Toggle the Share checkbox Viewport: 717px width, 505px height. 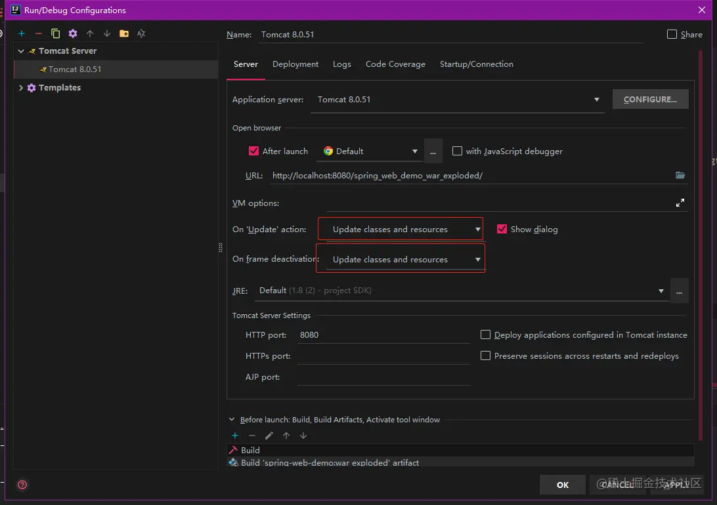(x=672, y=34)
